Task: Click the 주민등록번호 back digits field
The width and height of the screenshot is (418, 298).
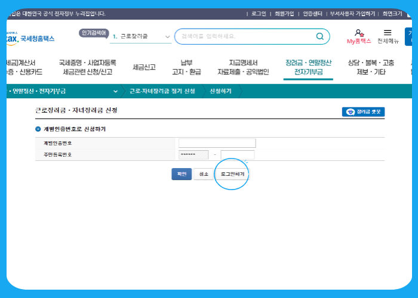Action: 238,155
